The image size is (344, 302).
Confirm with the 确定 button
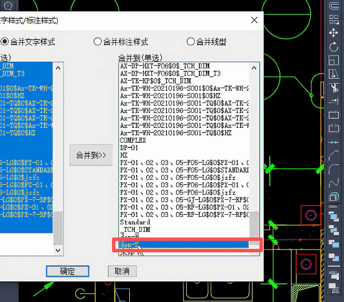[67, 271]
